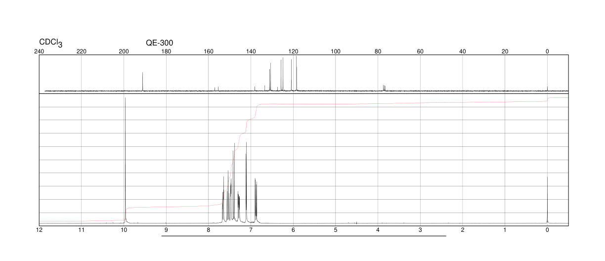Image resolution: width=605 pixels, height=261 pixels.
Task: Click the 1 ppm label on proton axis
Action: (505, 230)
